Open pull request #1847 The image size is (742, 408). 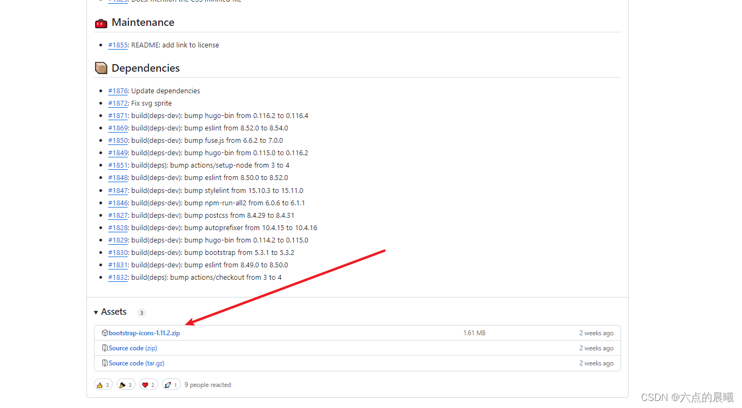(x=118, y=191)
